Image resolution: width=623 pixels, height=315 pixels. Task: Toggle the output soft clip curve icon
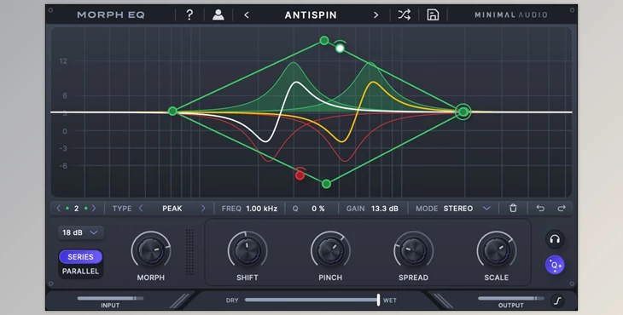[x=558, y=301]
